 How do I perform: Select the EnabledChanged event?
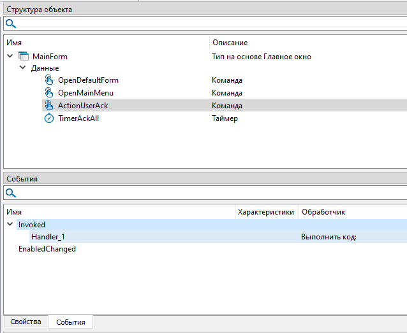click(x=47, y=249)
